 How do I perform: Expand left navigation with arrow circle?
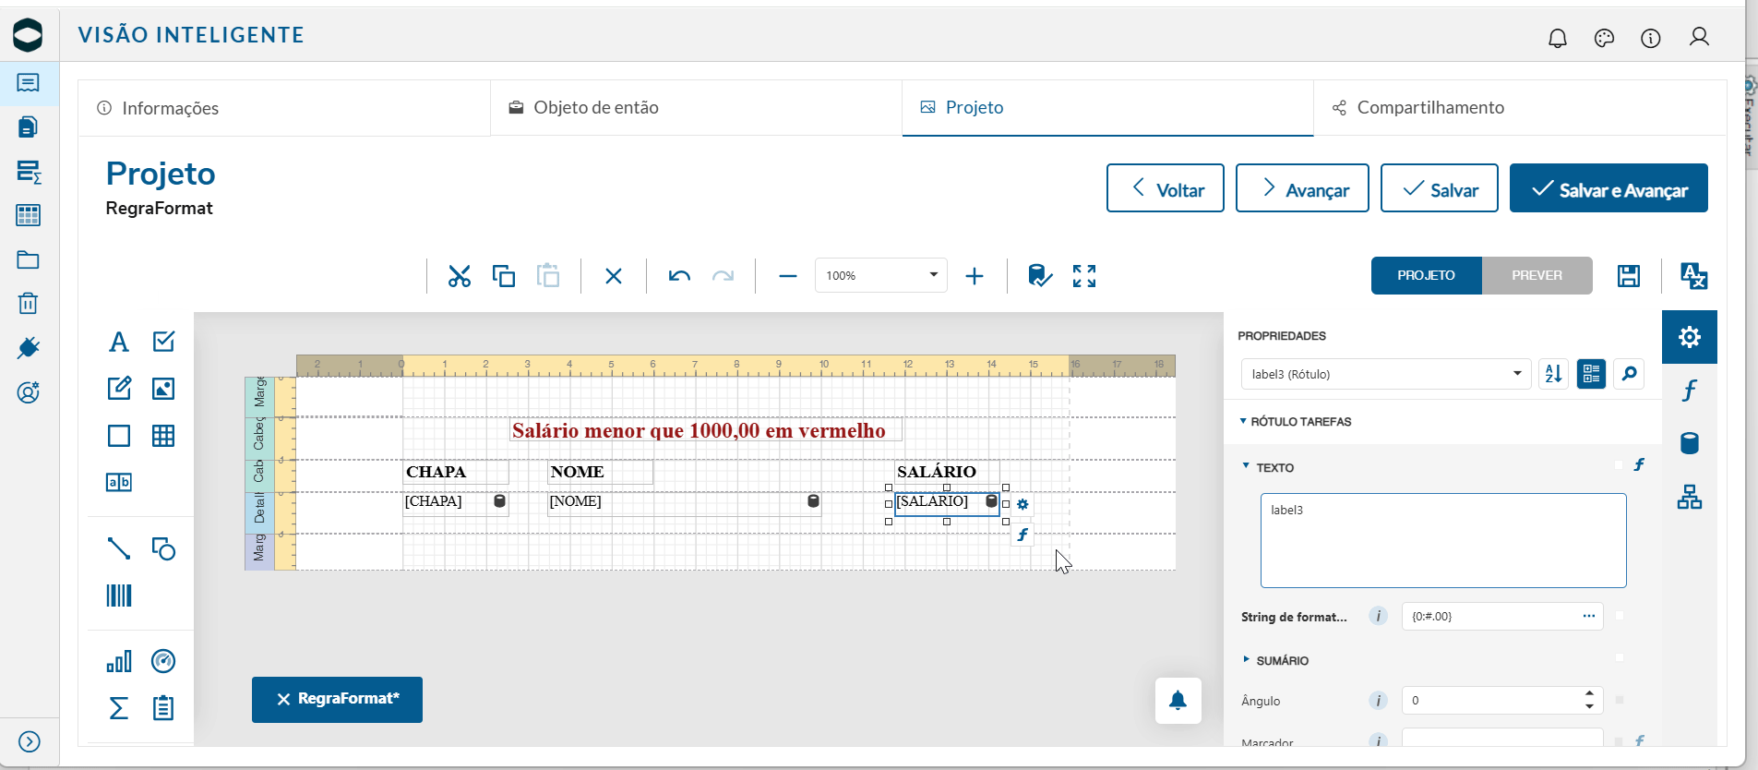point(30,741)
